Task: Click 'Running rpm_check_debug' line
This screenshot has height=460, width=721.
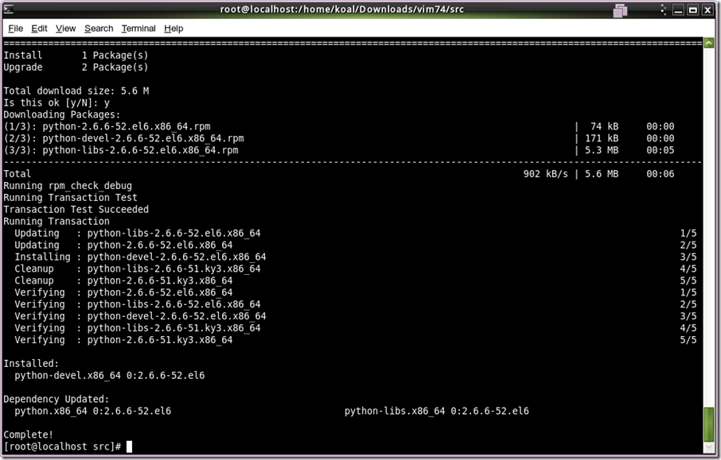Action: [68, 185]
